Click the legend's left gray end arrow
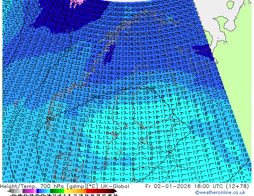Viewport: 254px width, 196px height. [x=9, y=191]
